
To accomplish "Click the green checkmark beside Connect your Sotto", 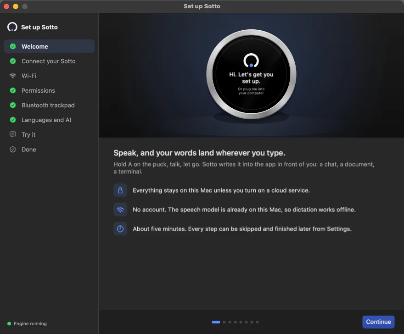I will point(13,61).
